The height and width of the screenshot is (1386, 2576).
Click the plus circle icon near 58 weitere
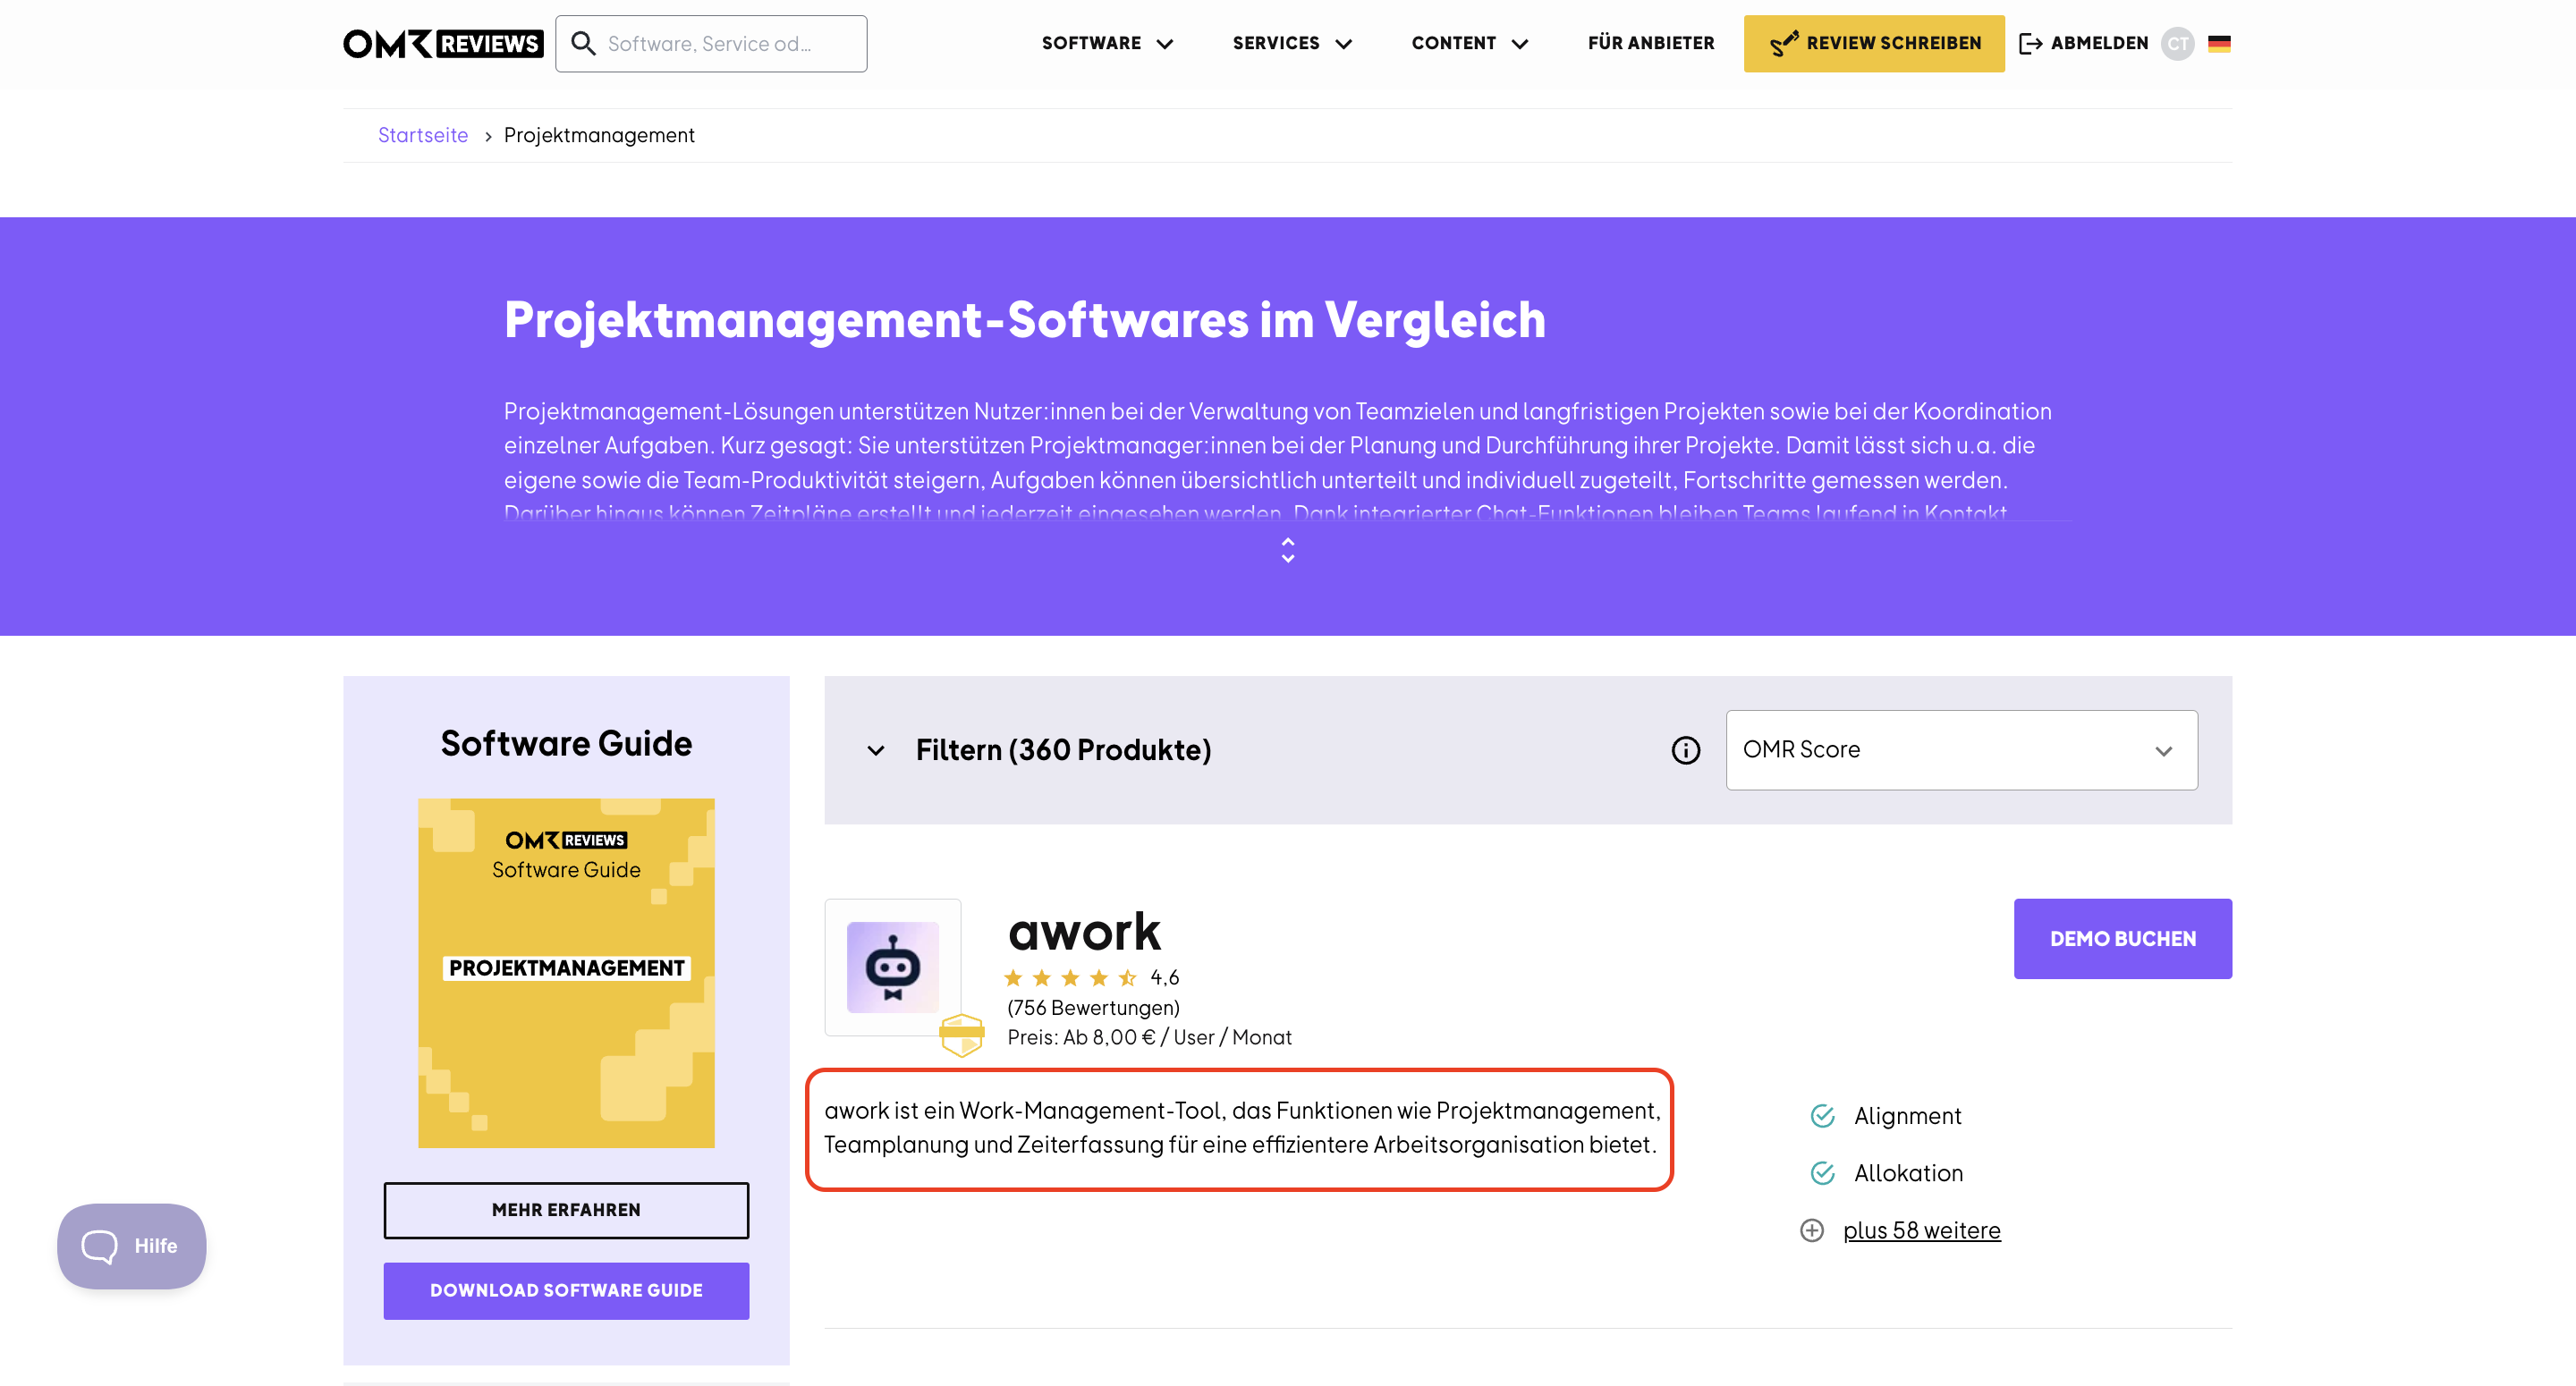click(1812, 1230)
